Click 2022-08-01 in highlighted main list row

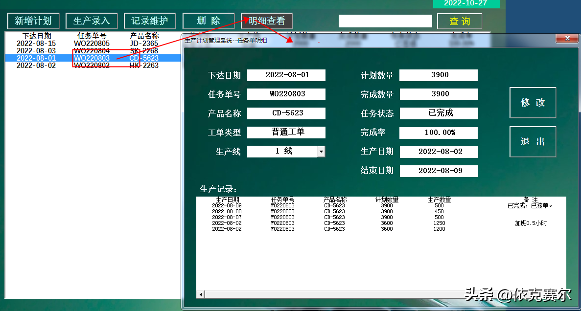[x=36, y=58]
